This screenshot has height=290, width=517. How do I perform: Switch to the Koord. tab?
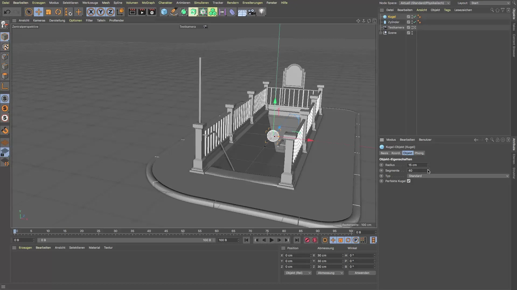tap(396, 153)
